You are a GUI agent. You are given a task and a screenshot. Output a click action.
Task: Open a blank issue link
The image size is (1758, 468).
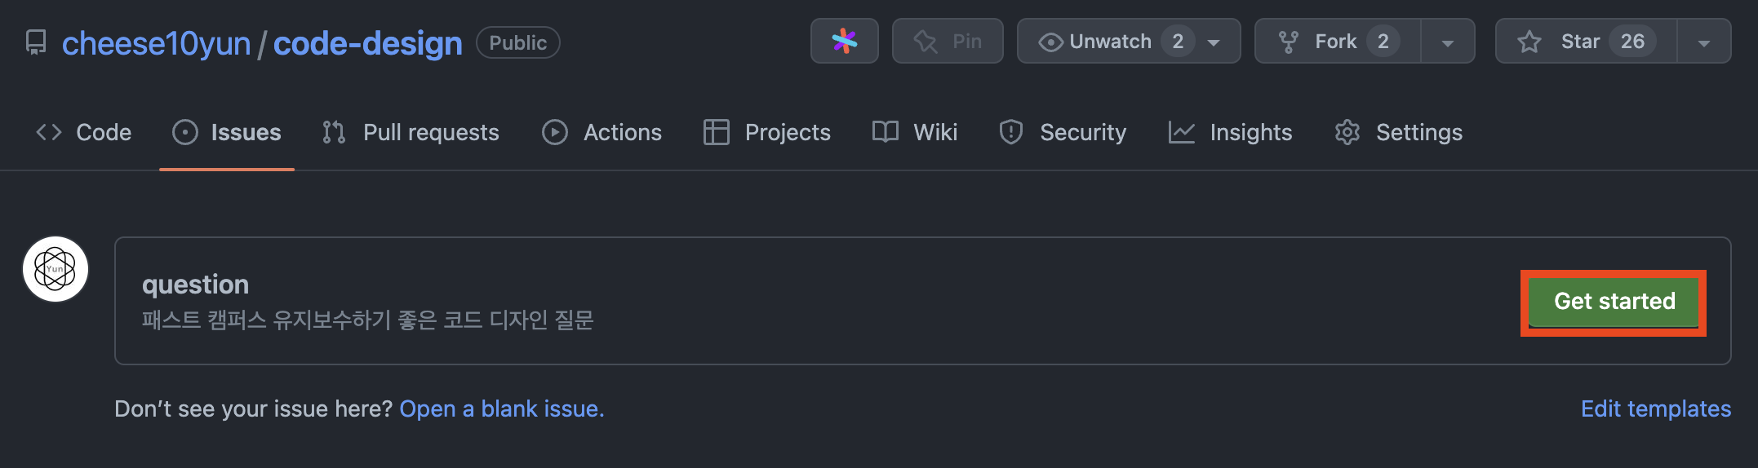[x=502, y=408]
